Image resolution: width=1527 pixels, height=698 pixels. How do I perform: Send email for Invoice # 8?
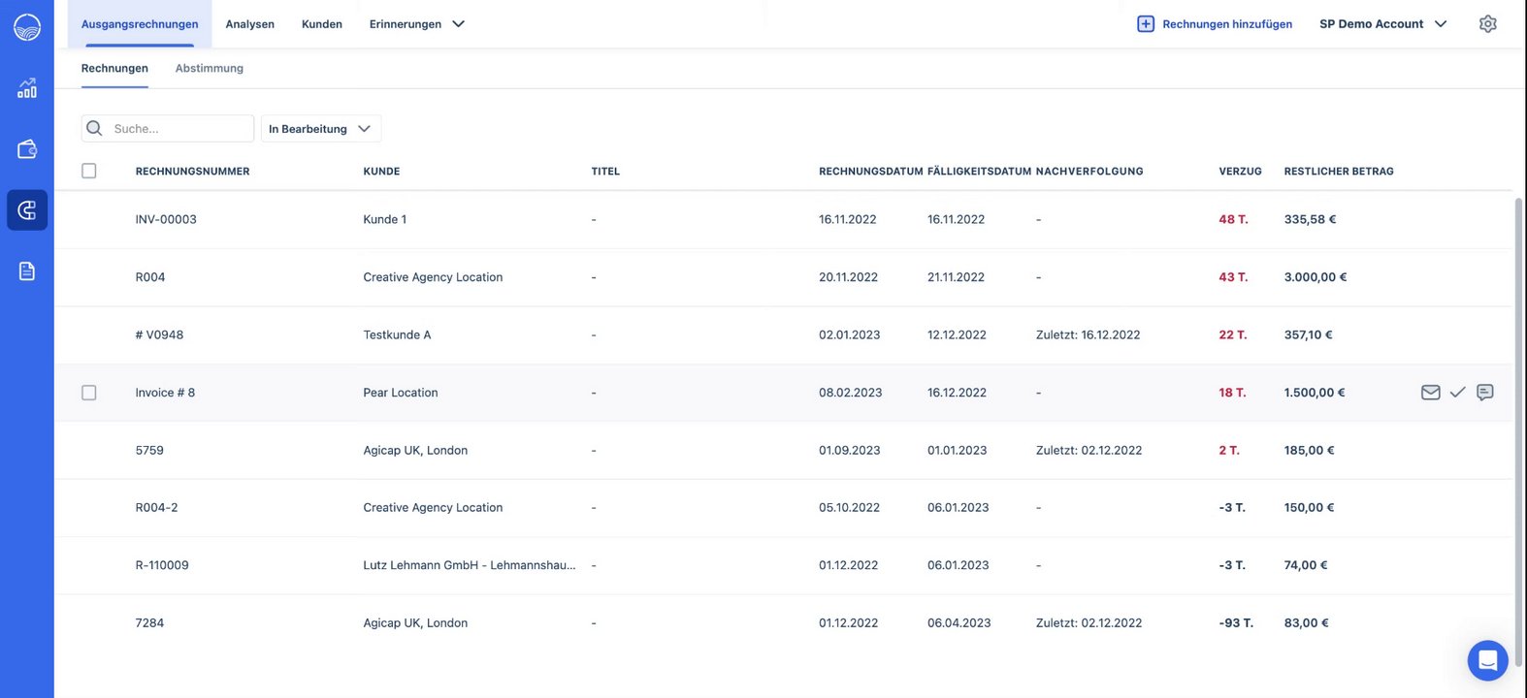1430,393
